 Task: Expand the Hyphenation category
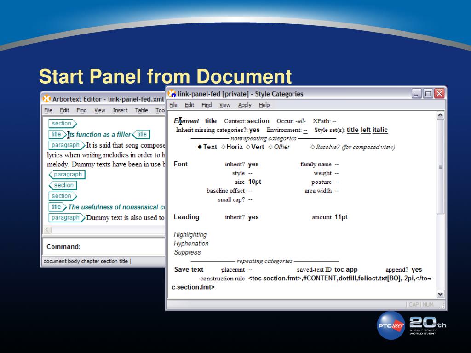tap(191, 244)
